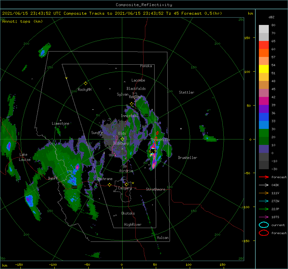
Task: Click the Innisfail city label
Action: 129,116
